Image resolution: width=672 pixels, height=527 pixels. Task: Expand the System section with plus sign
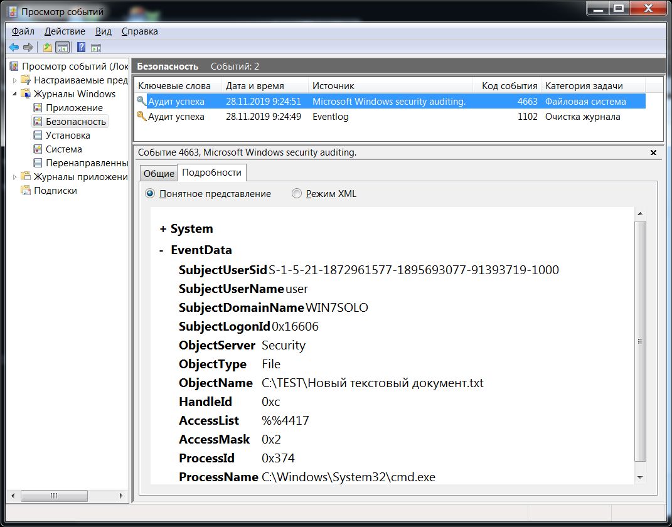click(163, 229)
